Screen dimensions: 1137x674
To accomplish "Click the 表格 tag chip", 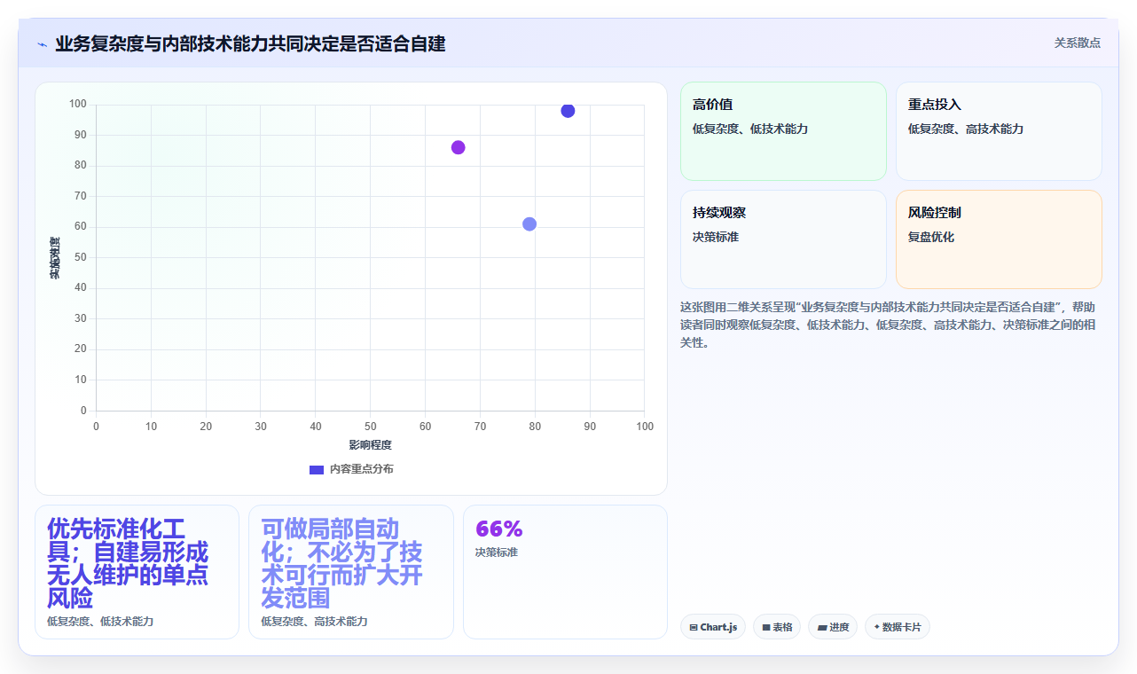I will coord(777,627).
